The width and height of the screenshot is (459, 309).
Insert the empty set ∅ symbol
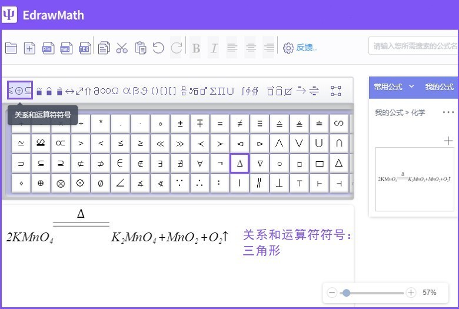pos(101,184)
